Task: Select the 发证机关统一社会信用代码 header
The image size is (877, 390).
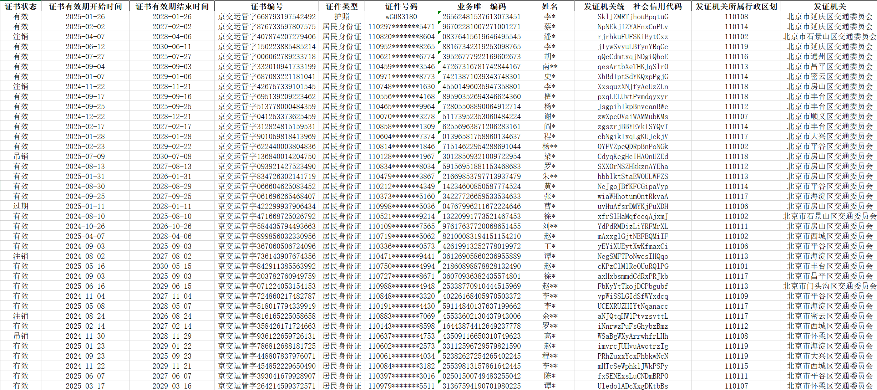Action: (x=633, y=6)
